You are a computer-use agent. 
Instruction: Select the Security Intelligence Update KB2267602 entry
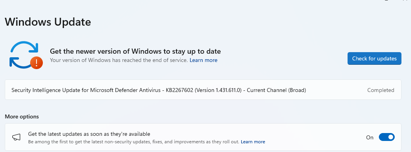point(203,90)
